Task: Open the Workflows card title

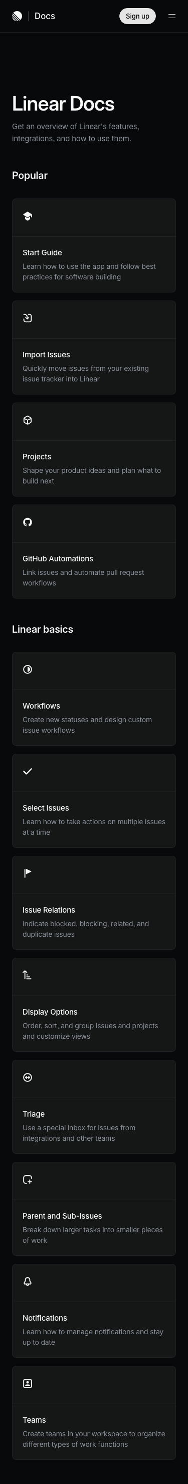Action: pos(42,706)
